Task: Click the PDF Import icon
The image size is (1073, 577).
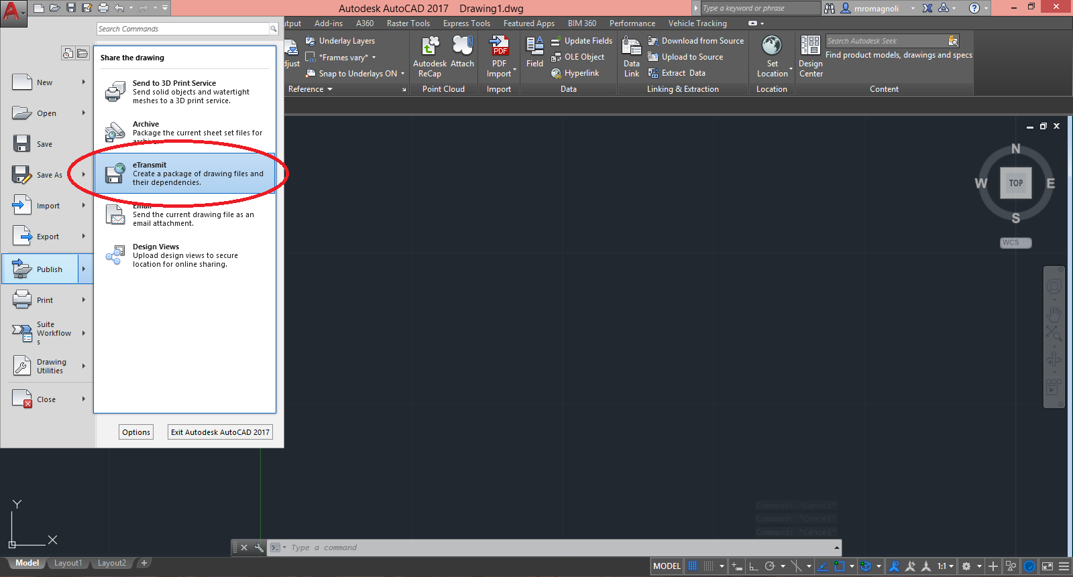Action: coord(500,57)
